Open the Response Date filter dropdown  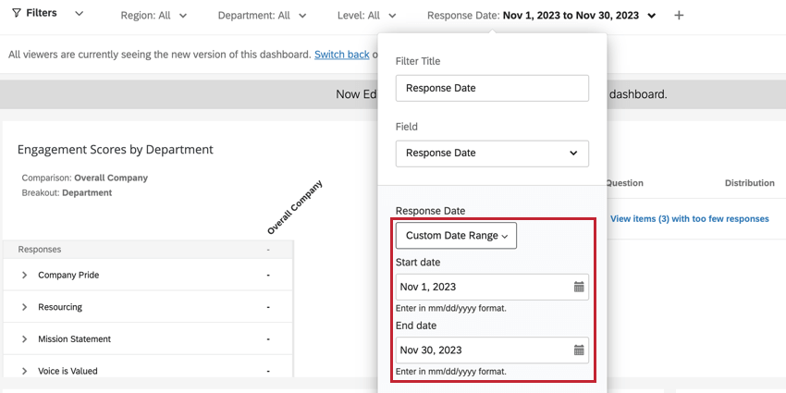(541, 16)
